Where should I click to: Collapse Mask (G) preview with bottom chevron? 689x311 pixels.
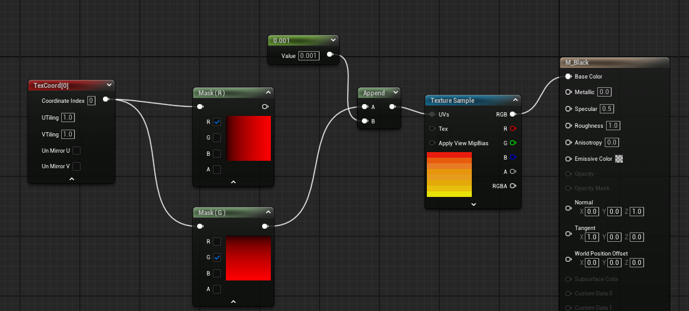tap(233, 302)
